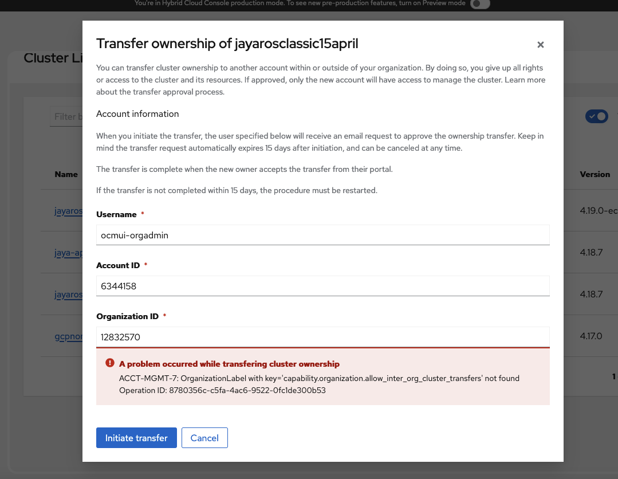Select the Organization ID input box
This screenshot has height=479, width=618.
322,337
